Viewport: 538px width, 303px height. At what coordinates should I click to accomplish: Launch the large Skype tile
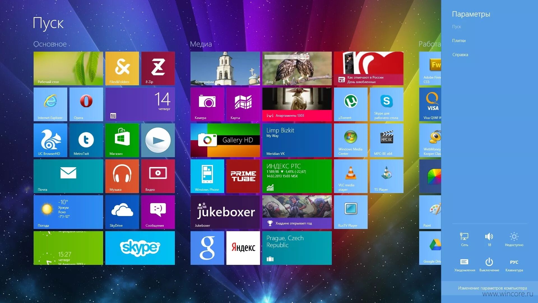coord(140,248)
